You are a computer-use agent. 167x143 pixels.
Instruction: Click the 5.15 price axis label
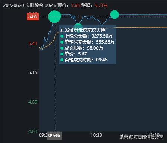pyautogui.click(x=33, y=73)
